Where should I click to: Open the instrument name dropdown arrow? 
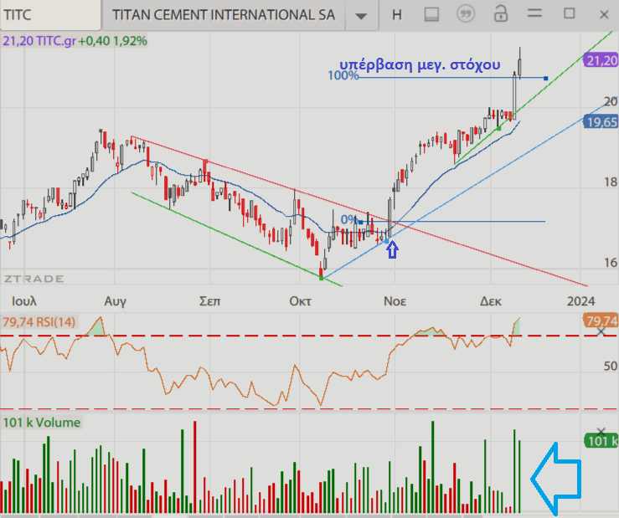coord(361,15)
